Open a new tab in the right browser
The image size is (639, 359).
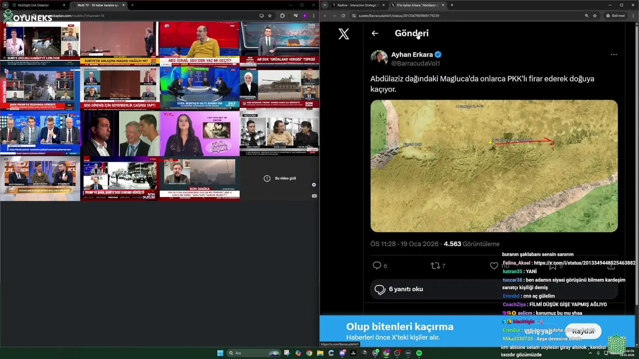(x=452, y=5)
